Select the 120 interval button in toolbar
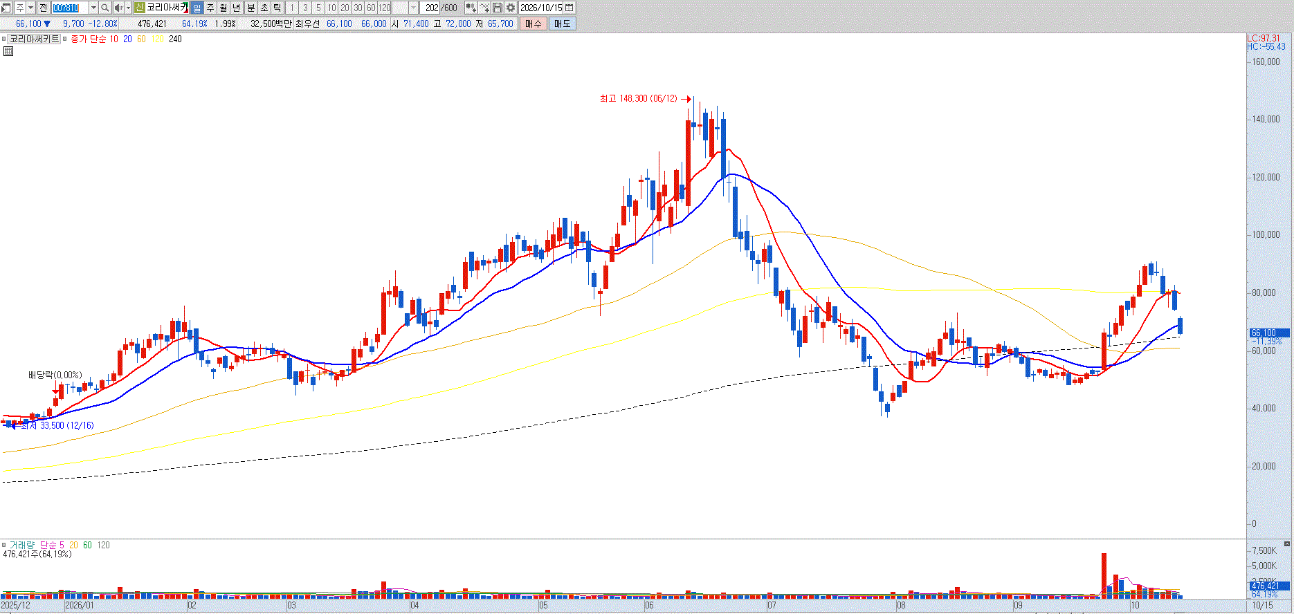Screen dimensions: 1294x614 click(385, 8)
